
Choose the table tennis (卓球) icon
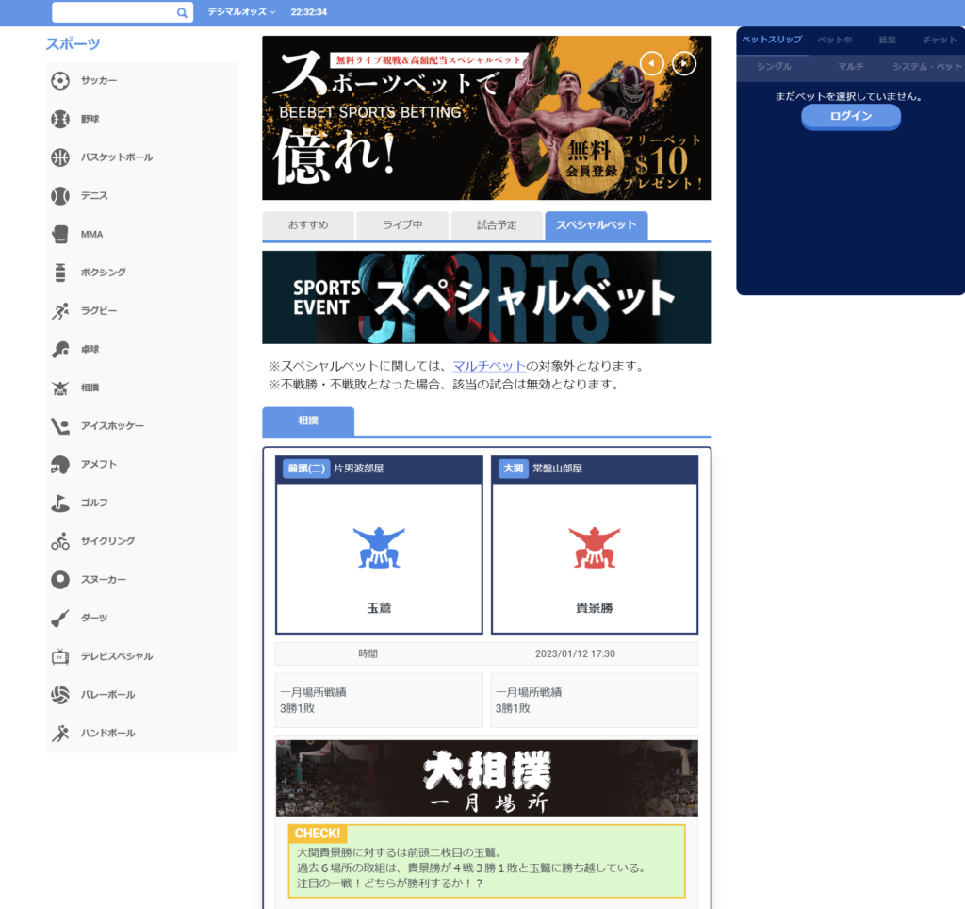[60, 349]
